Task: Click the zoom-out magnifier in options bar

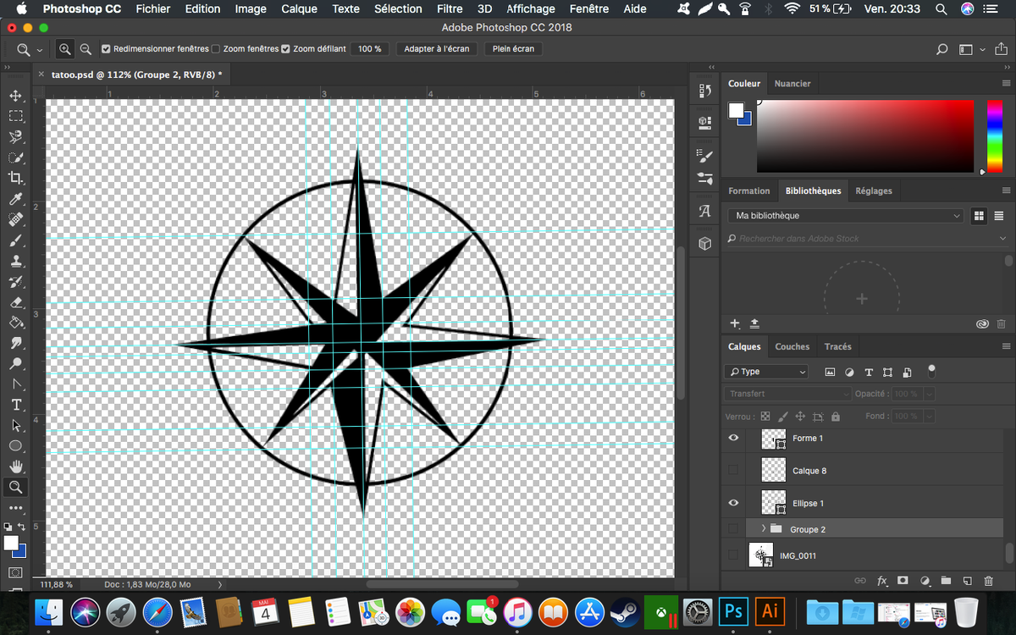Action: pos(86,49)
